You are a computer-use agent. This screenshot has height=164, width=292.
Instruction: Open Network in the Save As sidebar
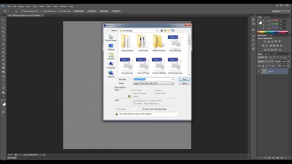point(111,74)
